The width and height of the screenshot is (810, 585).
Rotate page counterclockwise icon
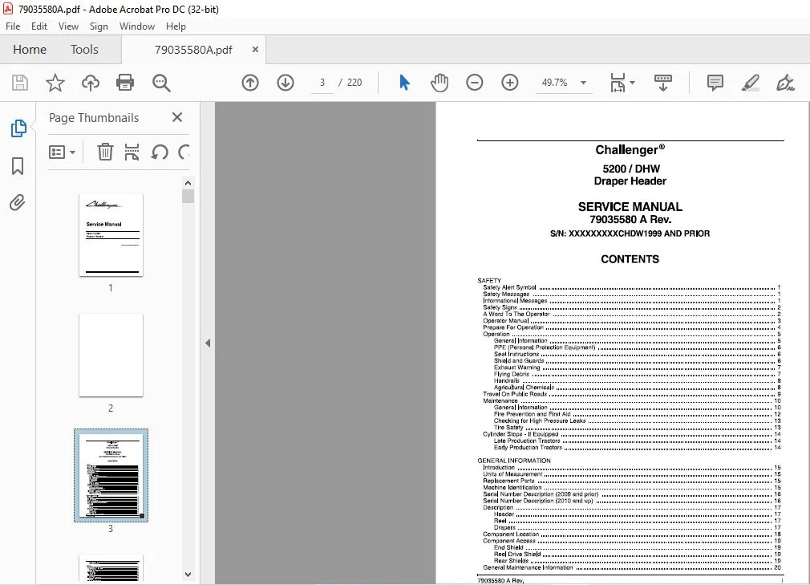point(160,152)
